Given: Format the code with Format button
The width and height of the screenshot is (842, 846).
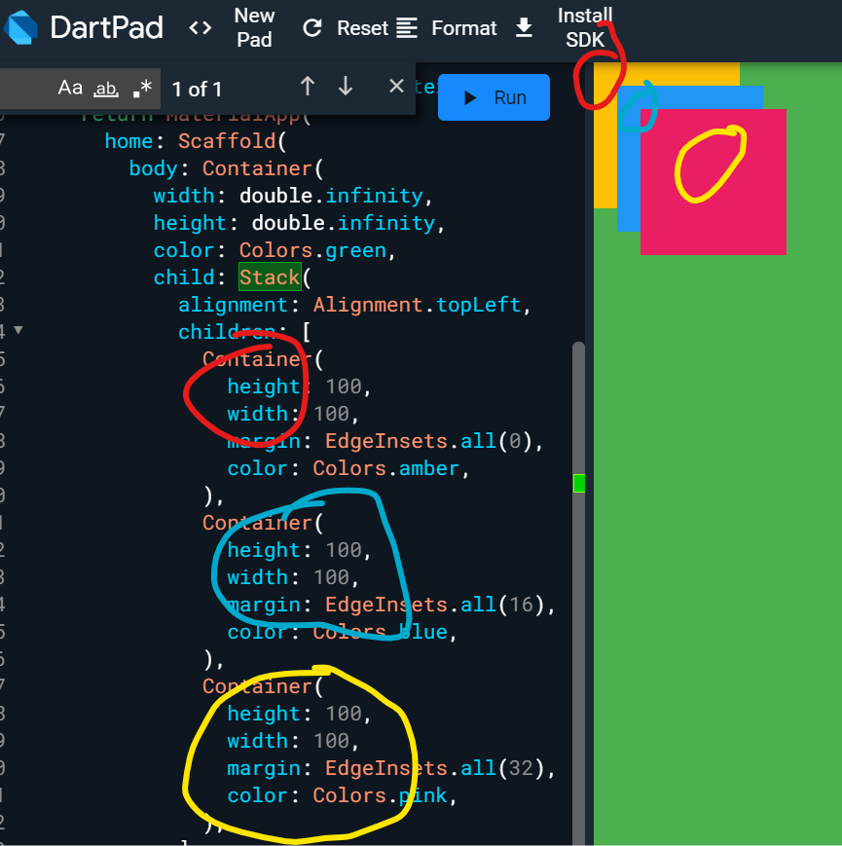Looking at the screenshot, I should tap(464, 28).
